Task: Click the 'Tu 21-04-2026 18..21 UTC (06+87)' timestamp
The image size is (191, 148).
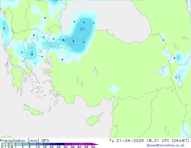Action: click(x=149, y=141)
